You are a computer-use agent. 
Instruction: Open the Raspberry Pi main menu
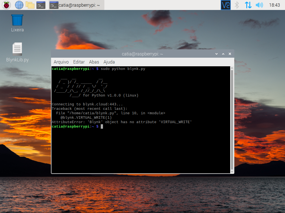(6, 5)
